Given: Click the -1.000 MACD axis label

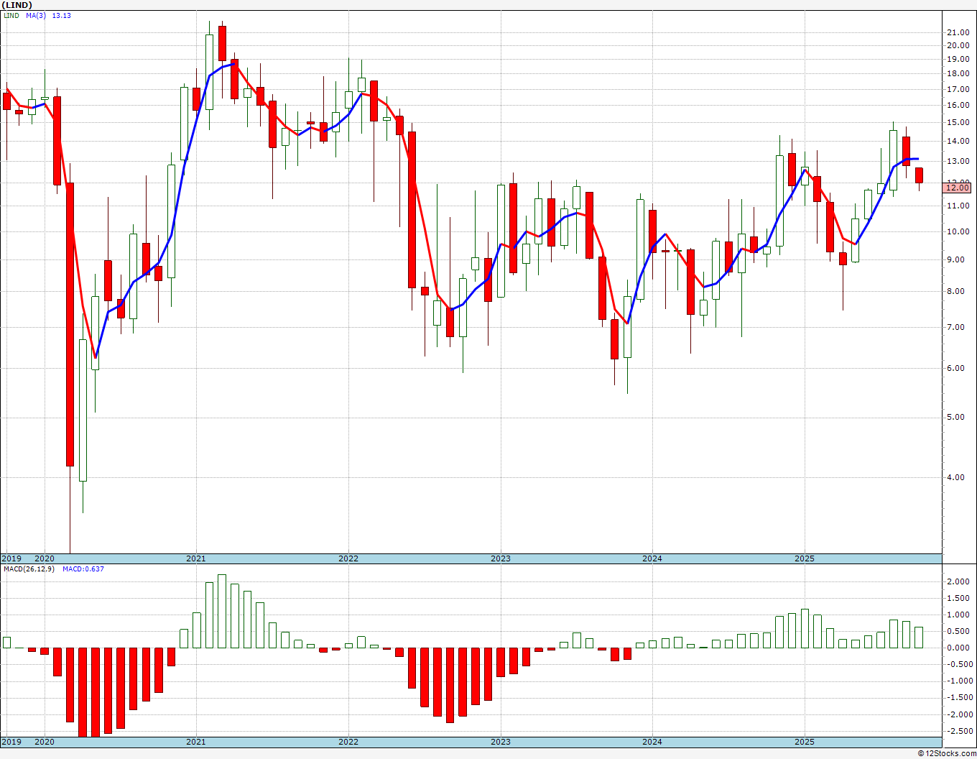Looking at the screenshot, I should [958, 681].
